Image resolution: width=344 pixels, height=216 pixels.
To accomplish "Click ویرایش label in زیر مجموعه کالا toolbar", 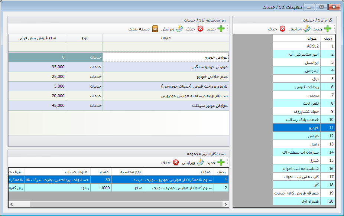I will [x=168, y=29].
